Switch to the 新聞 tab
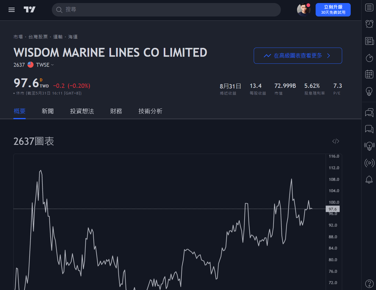 point(48,111)
